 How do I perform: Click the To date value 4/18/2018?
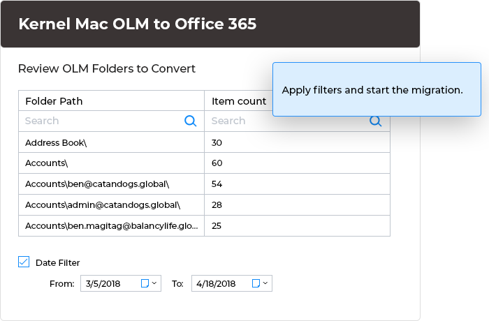(216, 283)
